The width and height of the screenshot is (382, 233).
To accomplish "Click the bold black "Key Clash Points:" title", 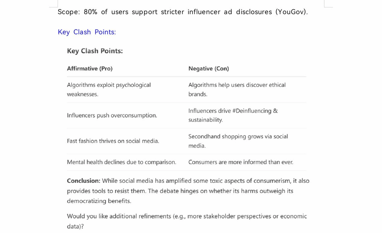I will (95, 51).
